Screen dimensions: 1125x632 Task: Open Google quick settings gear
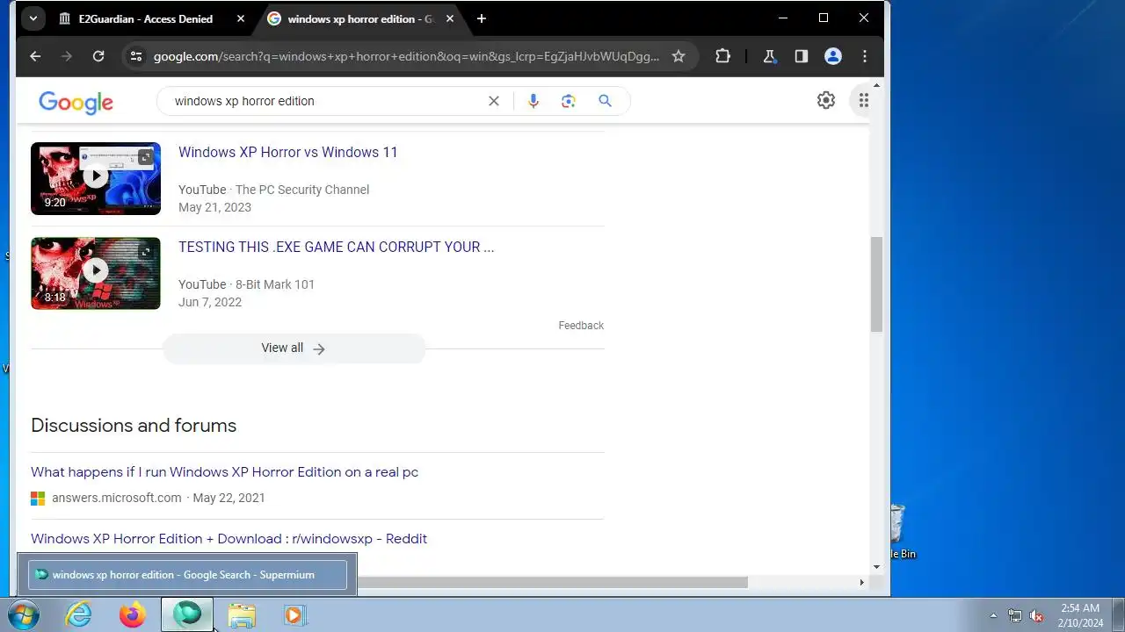point(826,100)
